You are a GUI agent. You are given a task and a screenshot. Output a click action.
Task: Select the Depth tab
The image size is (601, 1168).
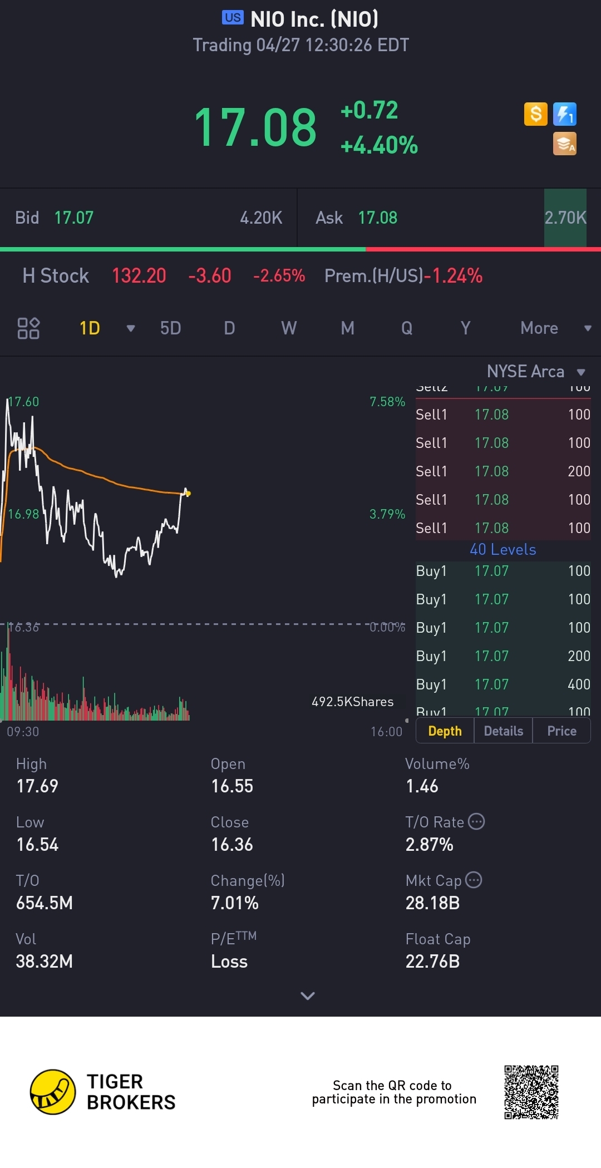pyautogui.click(x=445, y=731)
